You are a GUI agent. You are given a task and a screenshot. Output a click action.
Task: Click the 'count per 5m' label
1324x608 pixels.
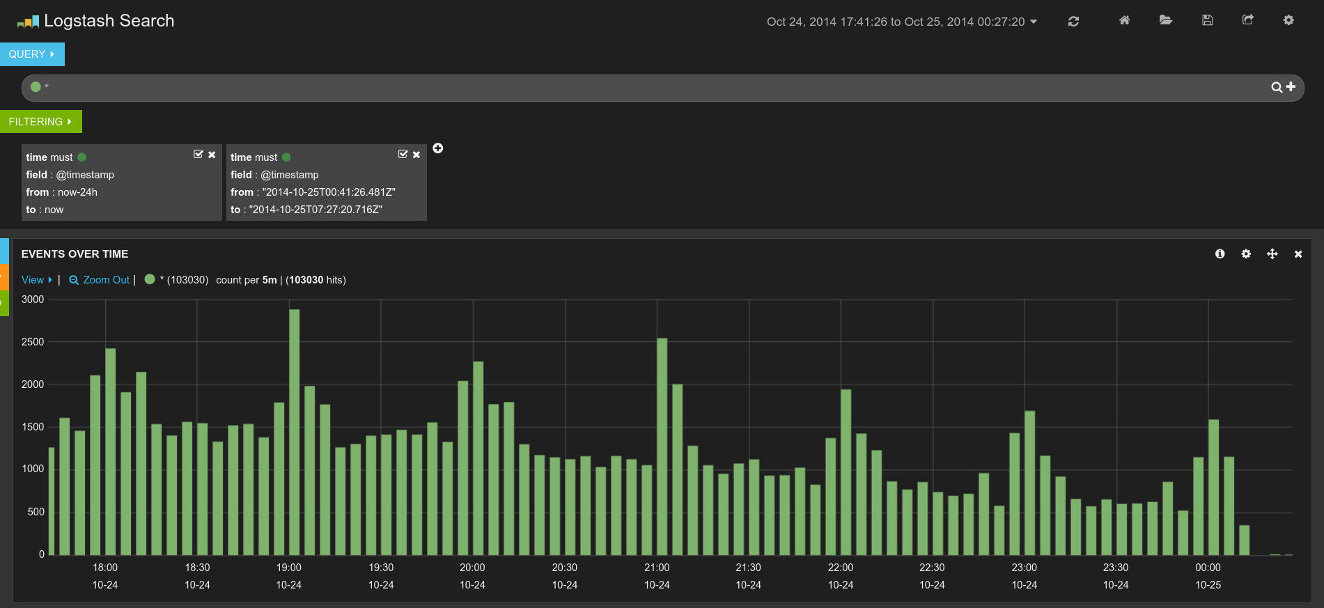(247, 280)
